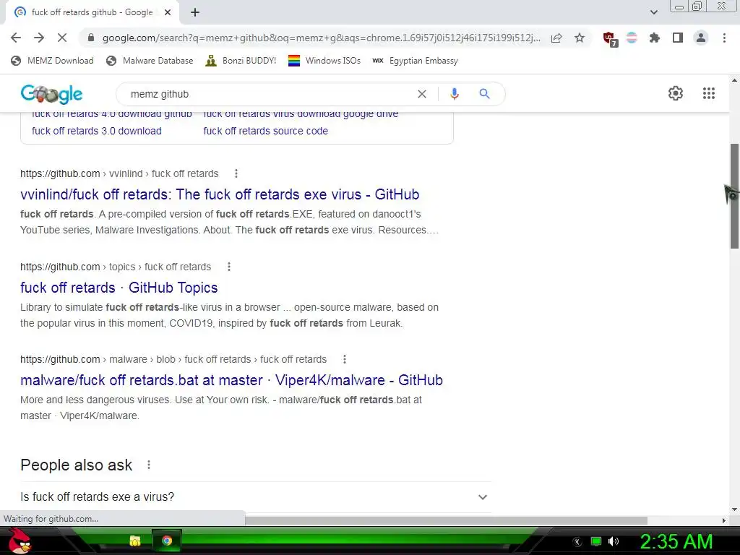
Task: Open Chrome's three-dot main menu
Action: pos(724,38)
